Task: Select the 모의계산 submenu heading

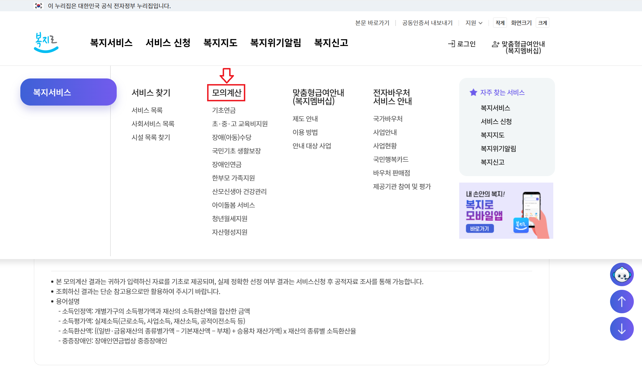Action: (x=226, y=93)
